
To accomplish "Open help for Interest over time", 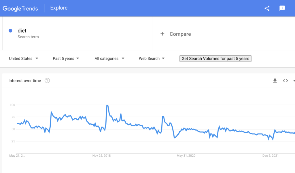I will click(47, 81).
